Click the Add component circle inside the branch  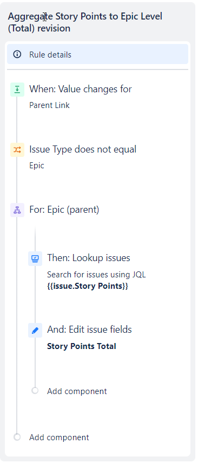tap(35, 391)
